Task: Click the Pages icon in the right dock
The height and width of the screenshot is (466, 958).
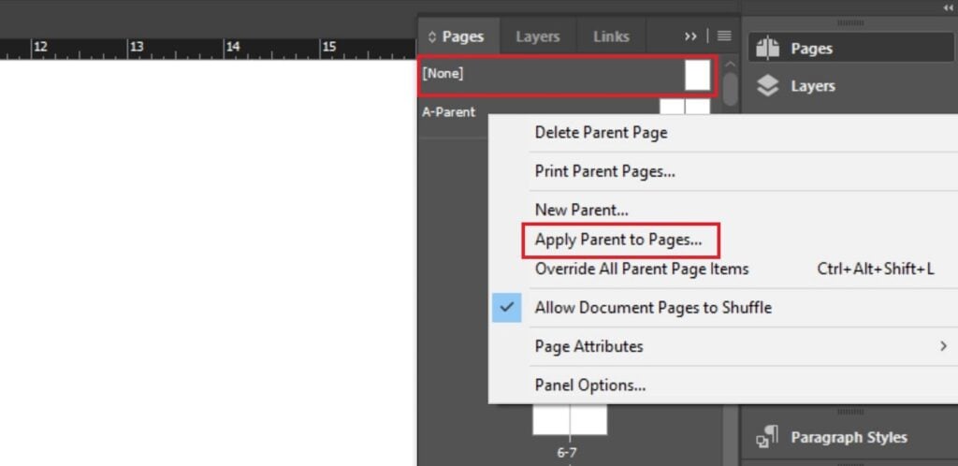Action: (x=767, y=48)
